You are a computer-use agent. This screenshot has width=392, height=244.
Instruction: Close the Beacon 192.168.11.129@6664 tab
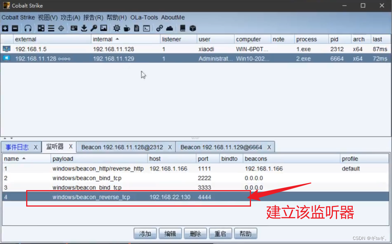[269, 147]
